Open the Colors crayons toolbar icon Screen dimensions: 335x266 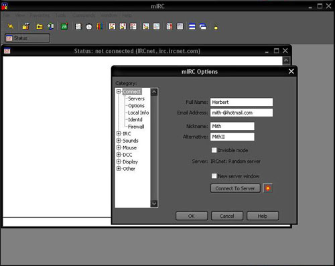99,27
